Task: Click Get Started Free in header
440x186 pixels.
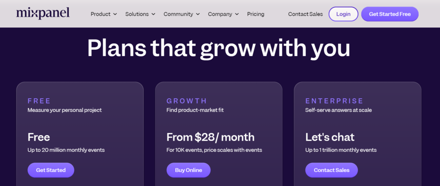Action: pyautogui.click(x=390, y=14)
